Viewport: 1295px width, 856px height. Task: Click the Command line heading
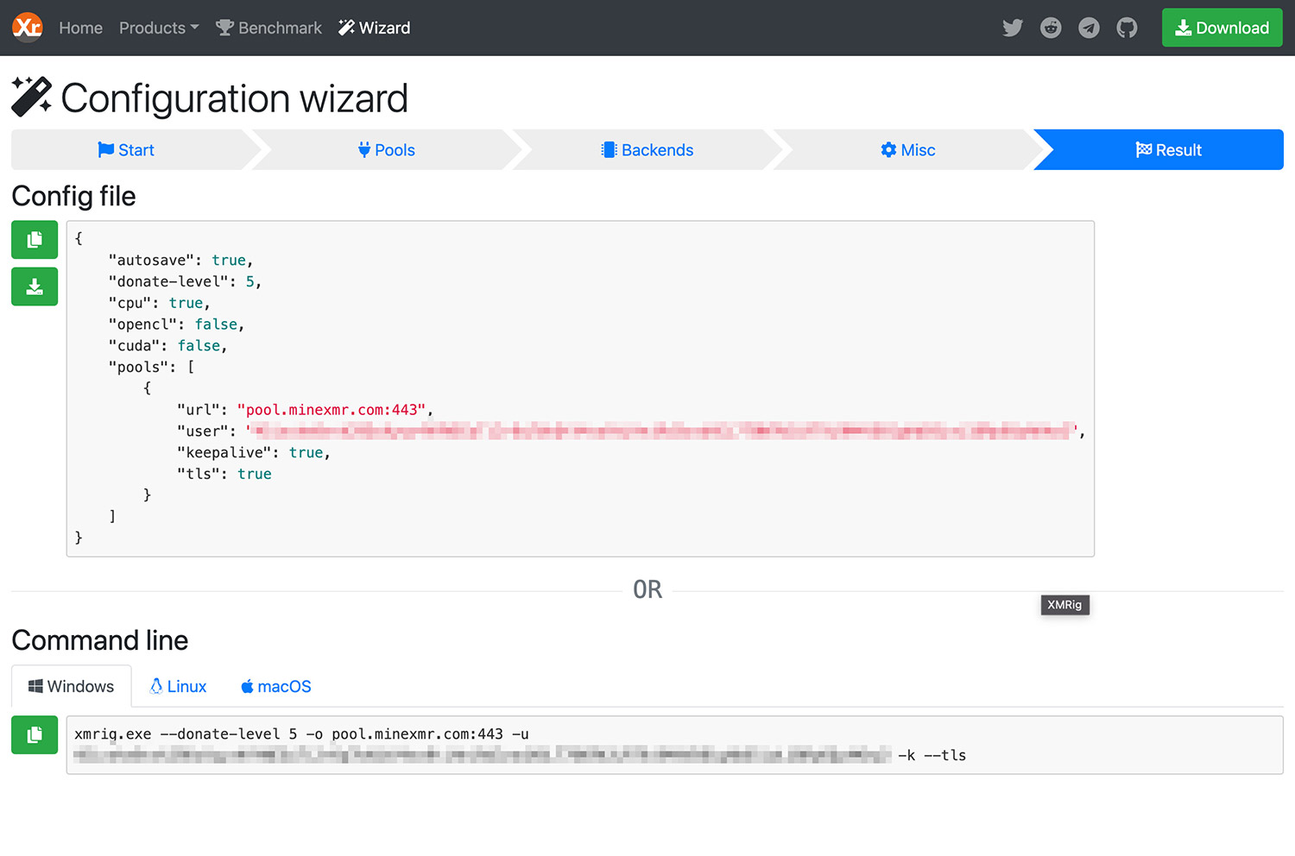(100, 640)
